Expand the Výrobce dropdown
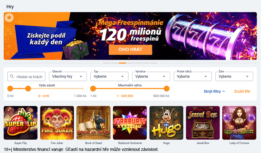Viewport: 261px width, 153px height. (151, 76)
